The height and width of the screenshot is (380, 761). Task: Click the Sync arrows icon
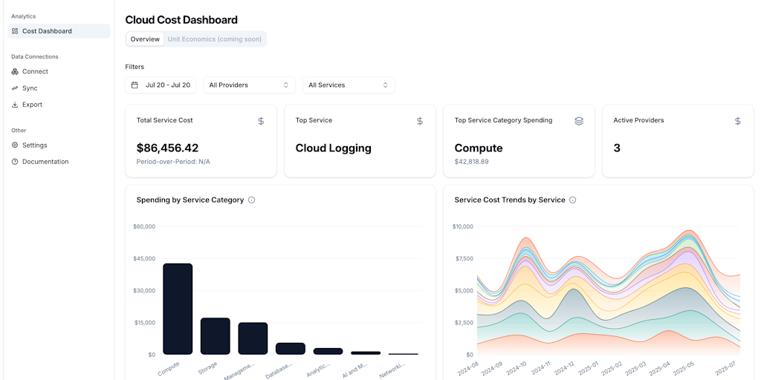[15, 88]
